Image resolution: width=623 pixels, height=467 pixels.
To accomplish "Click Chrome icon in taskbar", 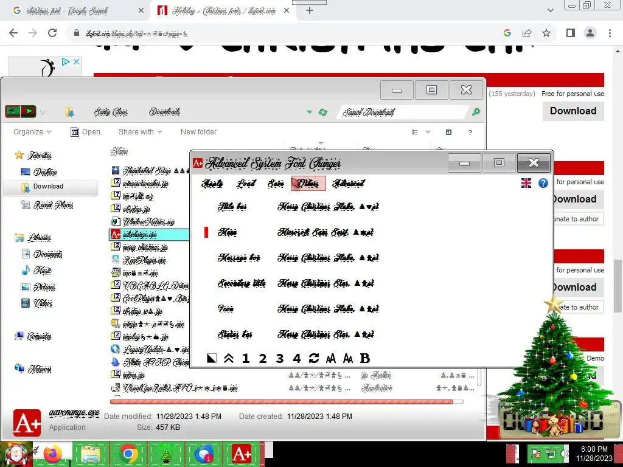I will (128, 454).
